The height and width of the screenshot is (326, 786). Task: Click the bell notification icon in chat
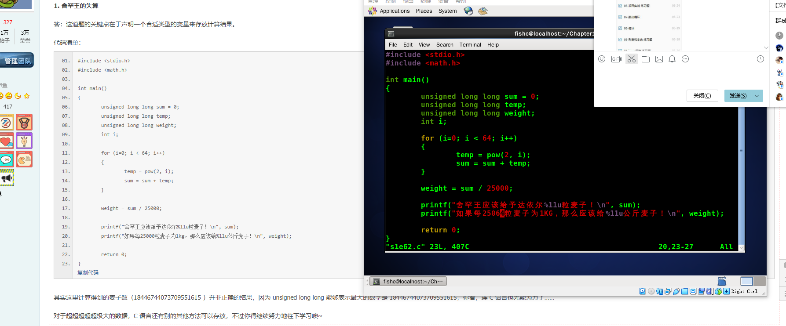(x=672, y=59)
